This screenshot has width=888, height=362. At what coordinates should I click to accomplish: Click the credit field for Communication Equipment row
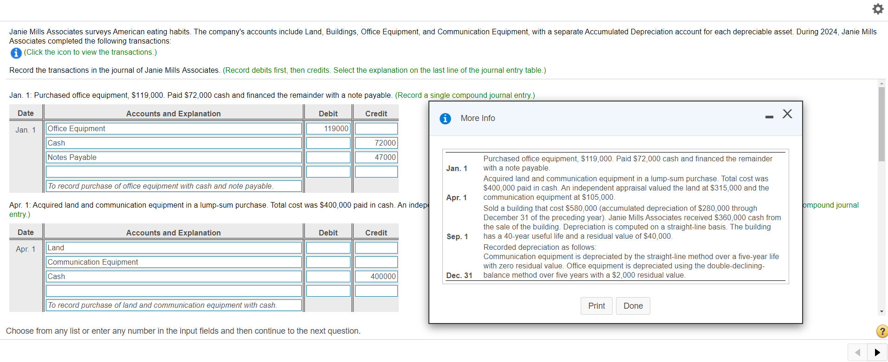(x=376, y=262)
